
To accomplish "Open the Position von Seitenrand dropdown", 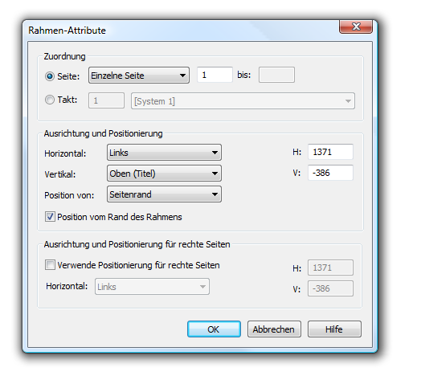I will [164, 194].
